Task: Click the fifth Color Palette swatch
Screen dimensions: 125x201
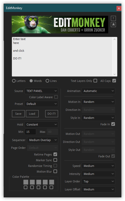Action: [52, 182]
